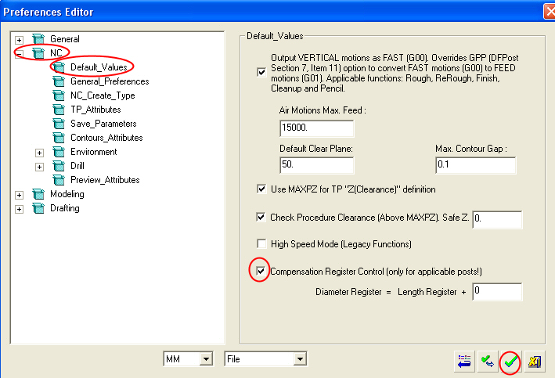
Task: Open the MM units dropdown
Action: pos(206,359)
